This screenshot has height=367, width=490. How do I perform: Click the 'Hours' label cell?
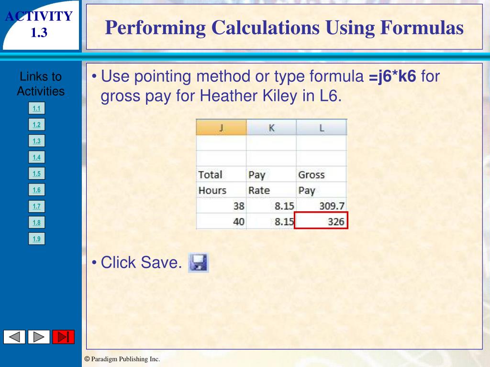221,190
